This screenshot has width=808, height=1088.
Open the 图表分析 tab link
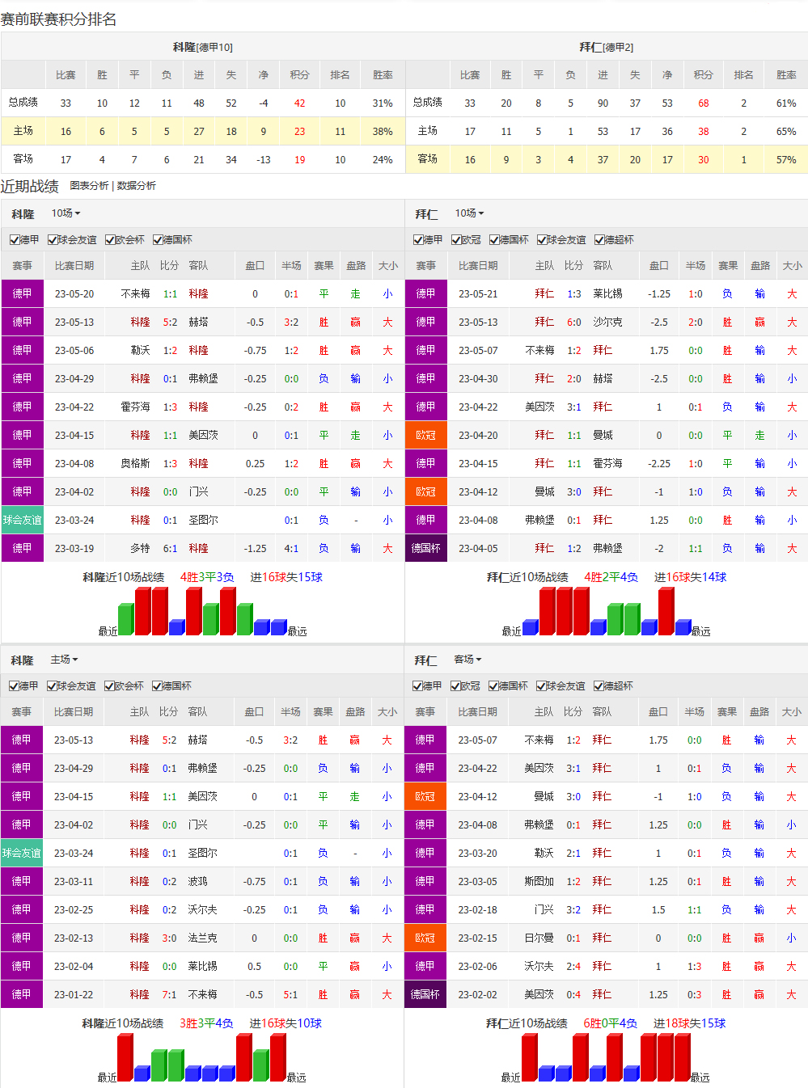click(x=89, y=186)
